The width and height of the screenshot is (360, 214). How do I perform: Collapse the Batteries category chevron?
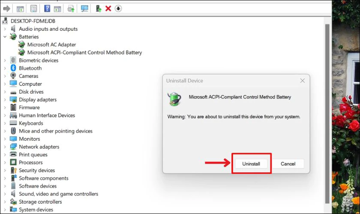point(5,36)
